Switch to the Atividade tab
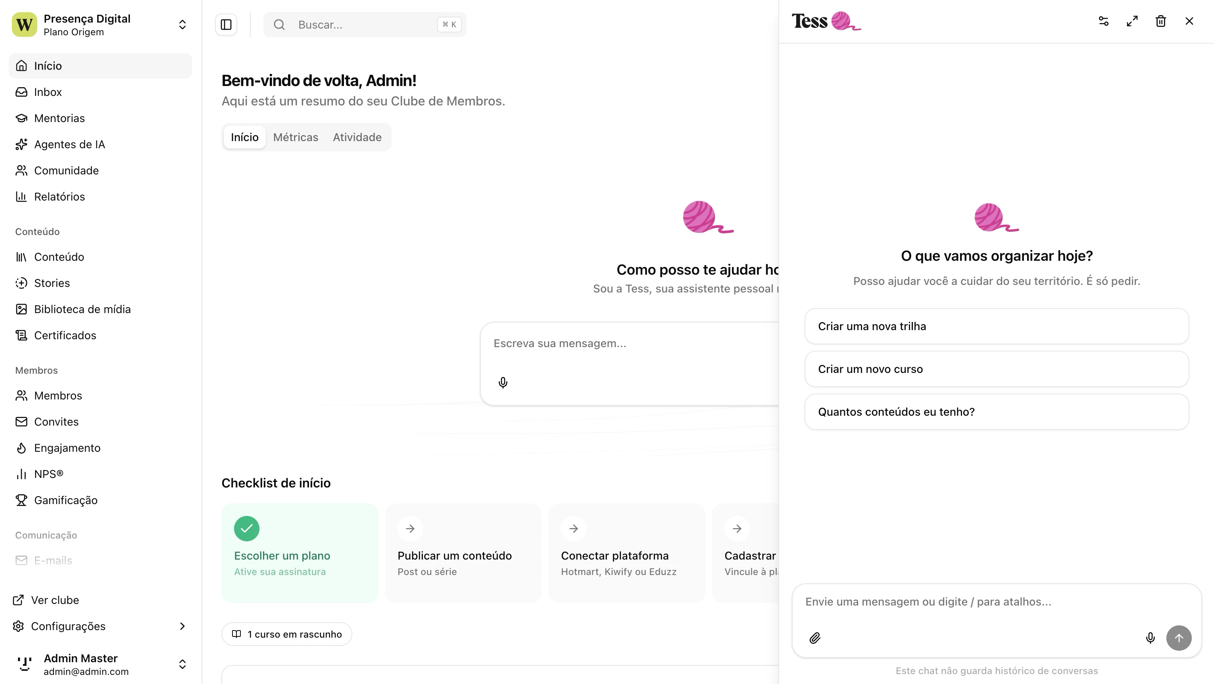The image size is (1214, 684). [357, 138]
